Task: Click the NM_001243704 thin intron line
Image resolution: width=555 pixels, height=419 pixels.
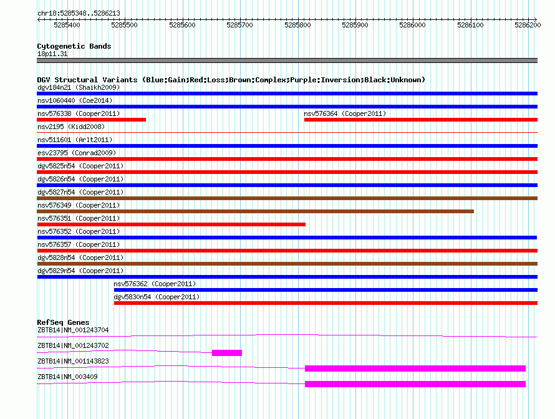Action: pos(287,335)
